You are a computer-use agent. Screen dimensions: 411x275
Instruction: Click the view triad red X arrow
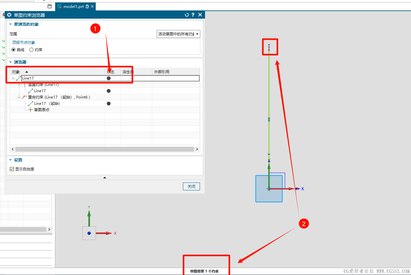[104, 233]
